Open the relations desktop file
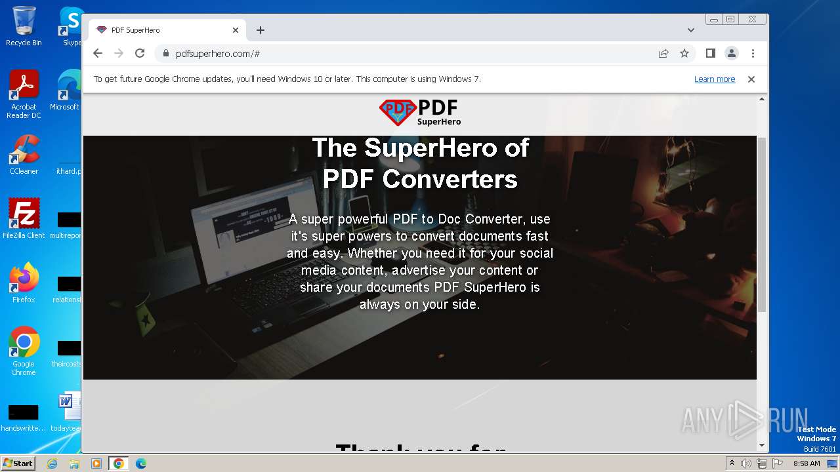This screenshot has width=840, height=472. coord(68,289)
